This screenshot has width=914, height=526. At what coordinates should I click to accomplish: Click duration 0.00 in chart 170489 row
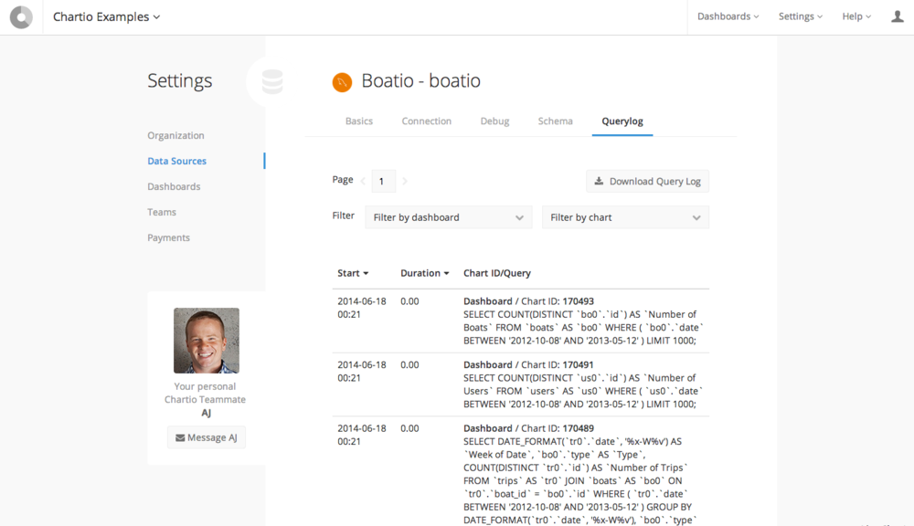(x=409, y=428)
